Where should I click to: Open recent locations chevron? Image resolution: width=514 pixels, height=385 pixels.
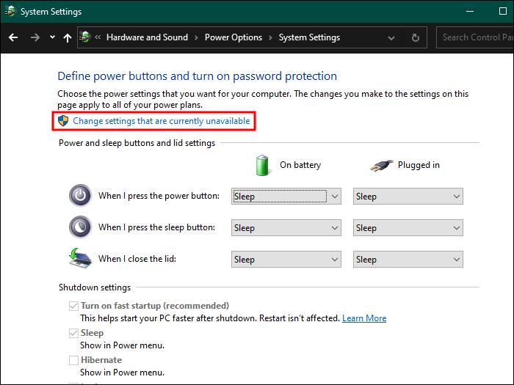[x=52, y=37]
